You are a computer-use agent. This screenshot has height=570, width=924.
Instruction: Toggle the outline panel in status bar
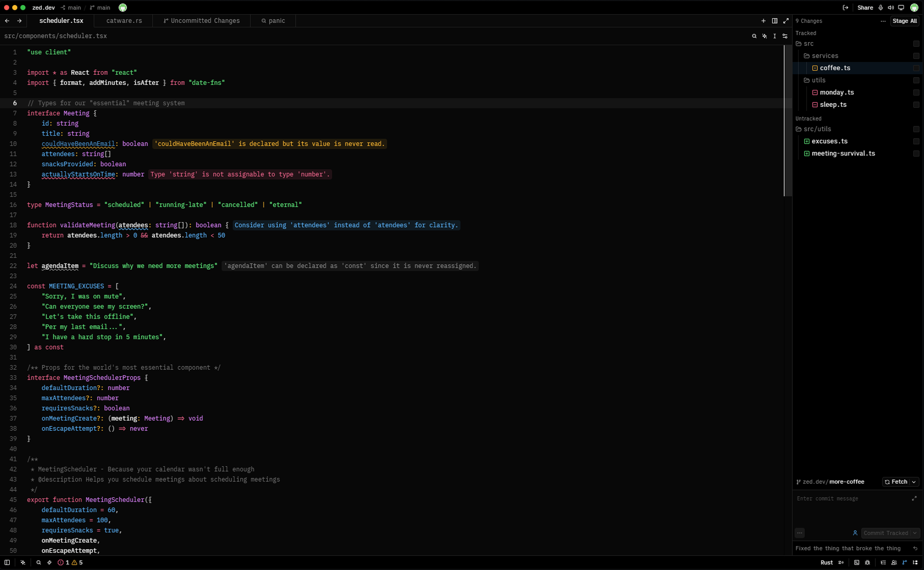[883, 562]
